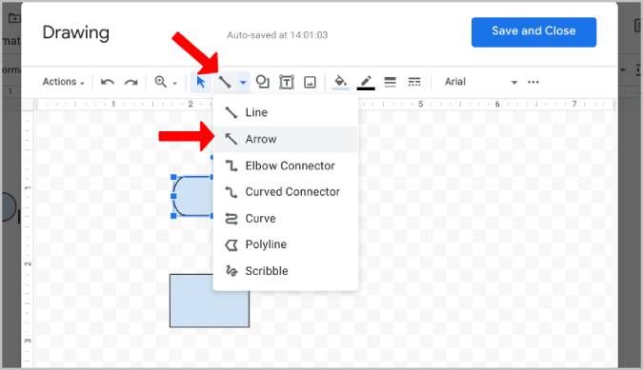Image resolution: width=643 pixels, height=370 pixels.
Task: Select the Text box tool
Action: pos(286,82)
